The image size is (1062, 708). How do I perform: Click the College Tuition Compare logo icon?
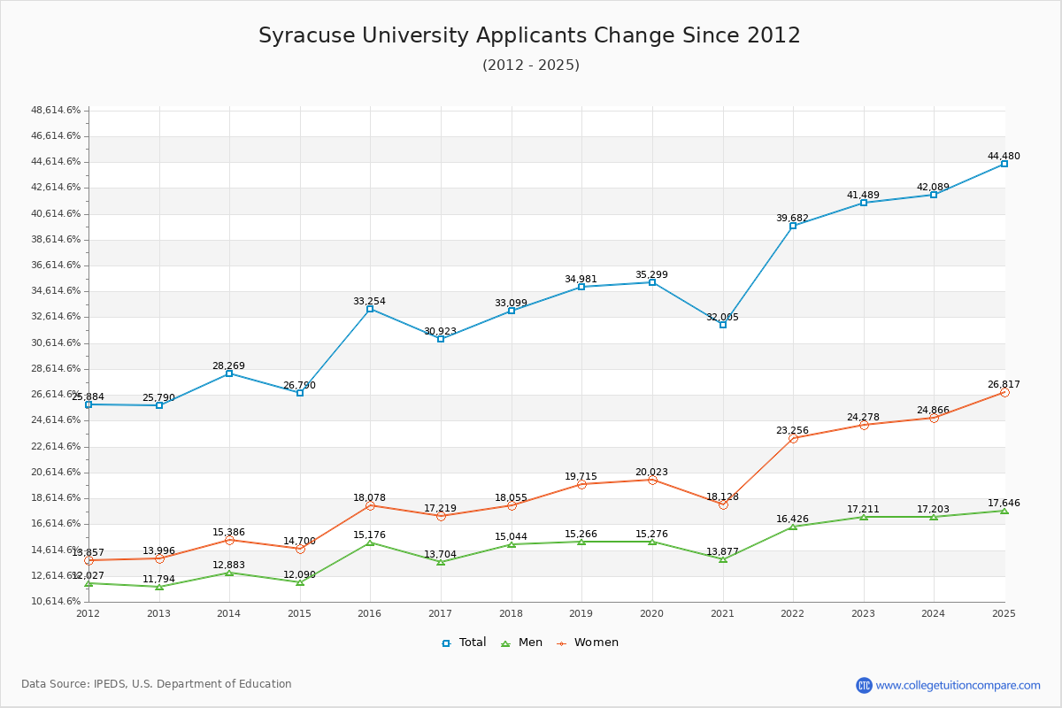coord(864,685)
